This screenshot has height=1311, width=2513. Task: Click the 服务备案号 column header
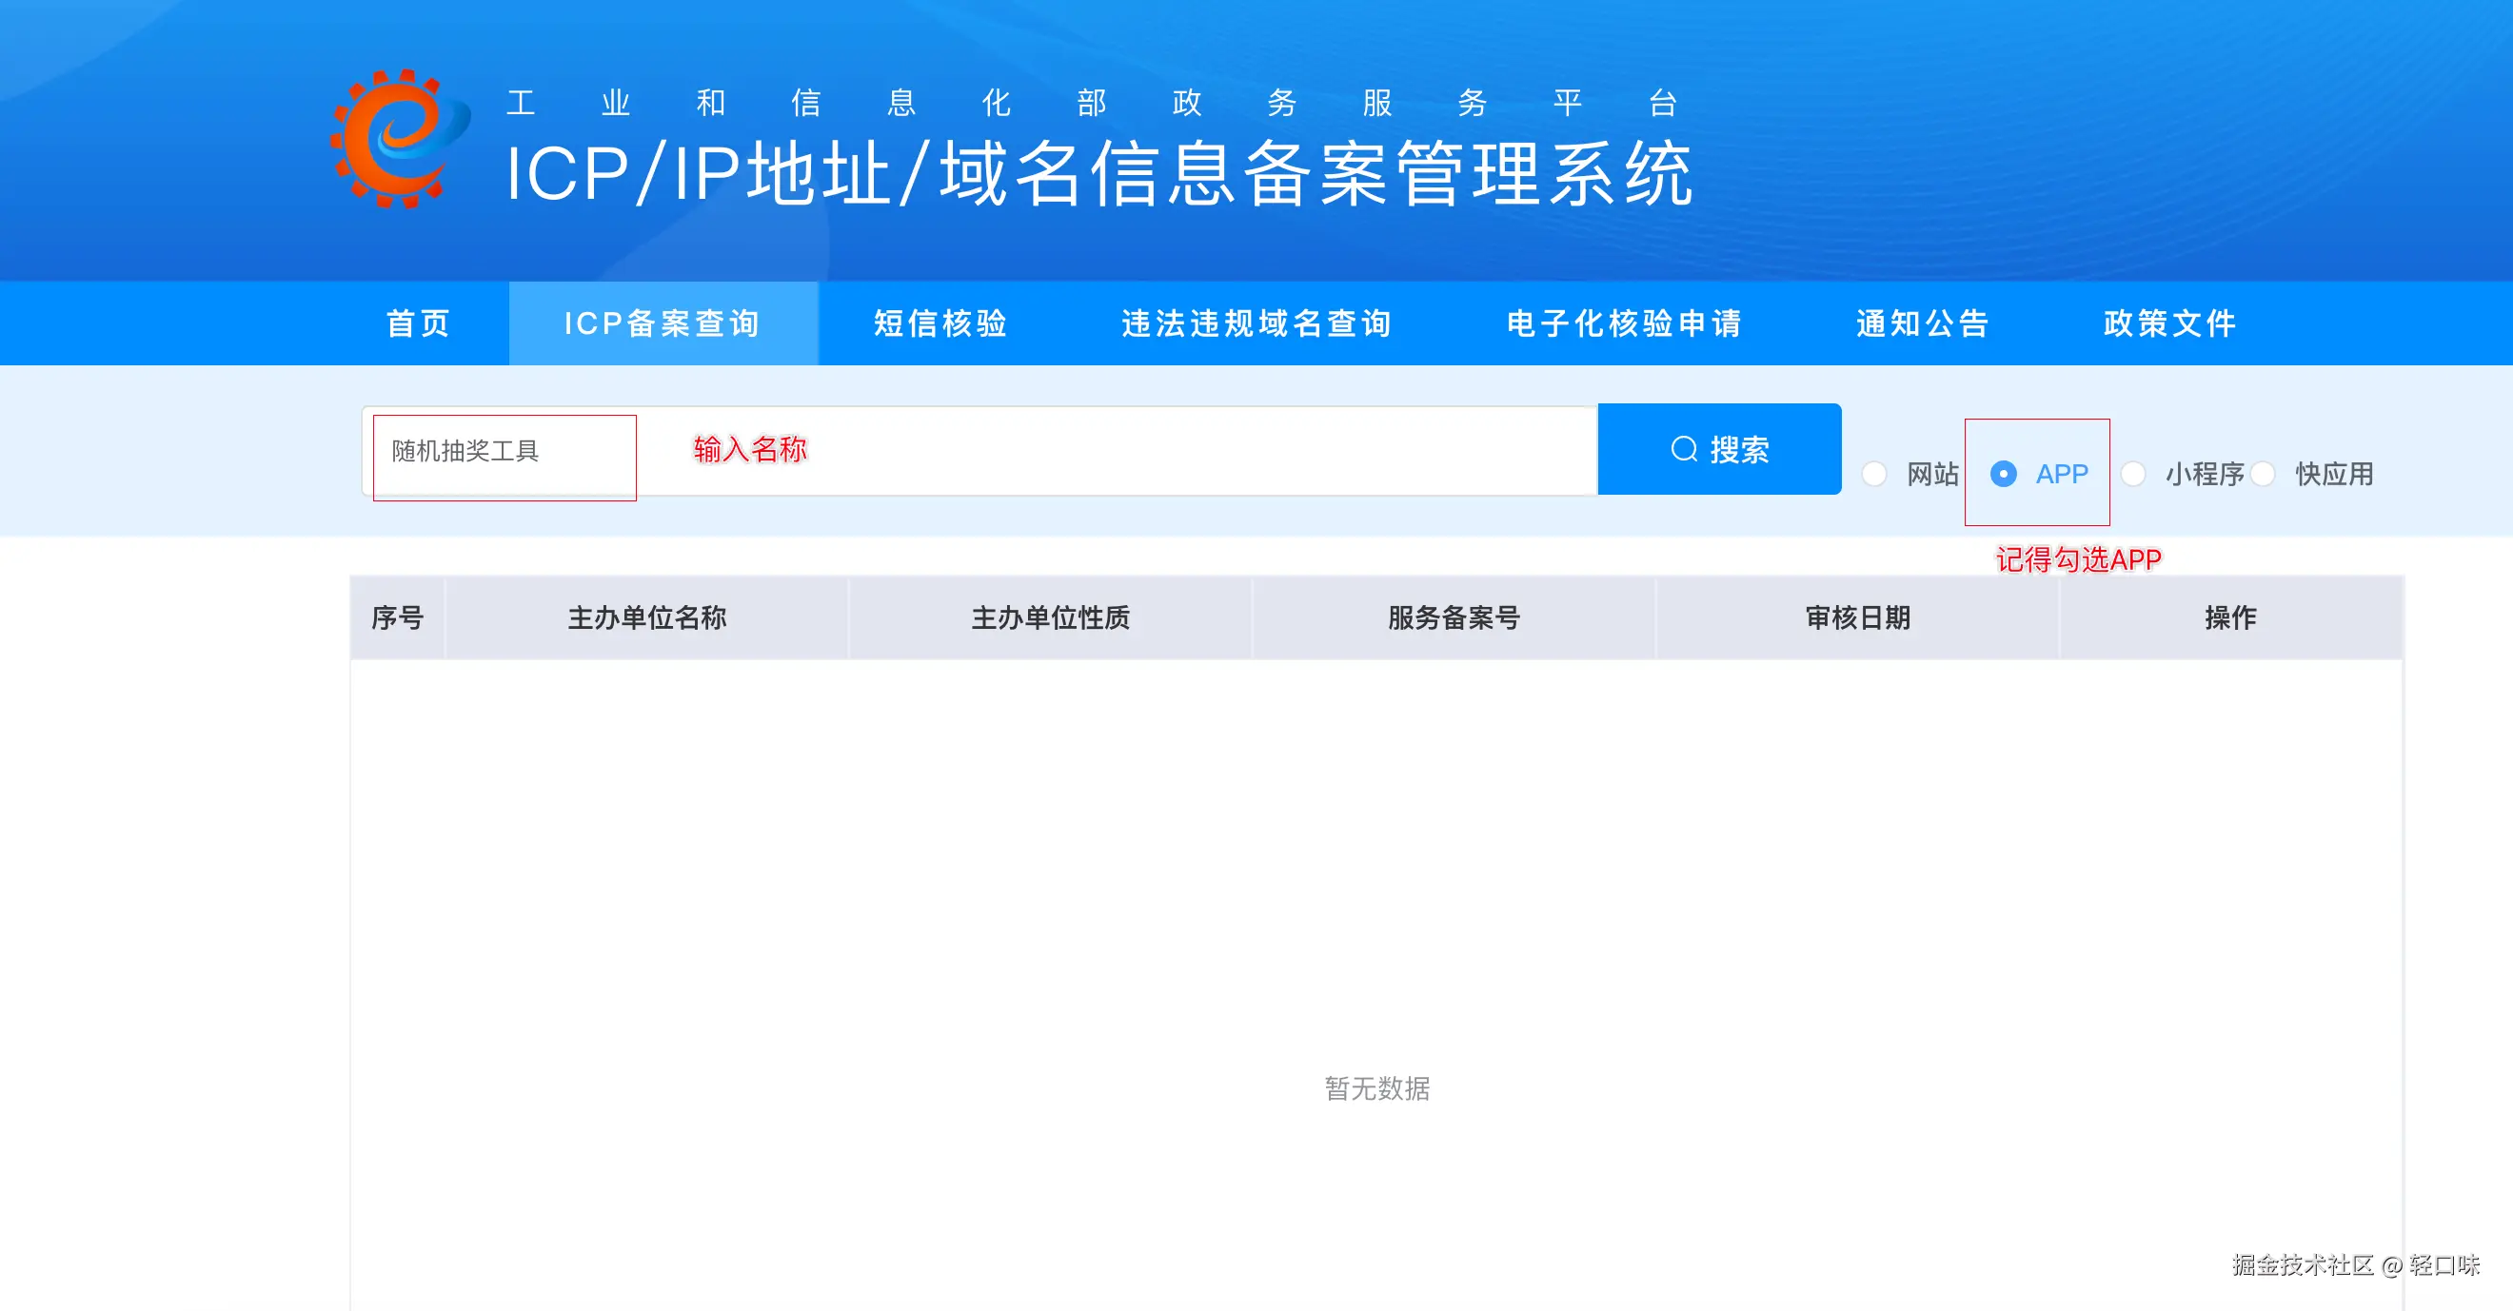(x=1454, y=618)
